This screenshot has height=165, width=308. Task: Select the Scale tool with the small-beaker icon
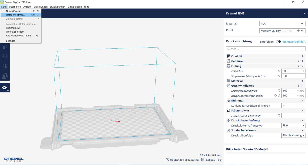(5, 47)
